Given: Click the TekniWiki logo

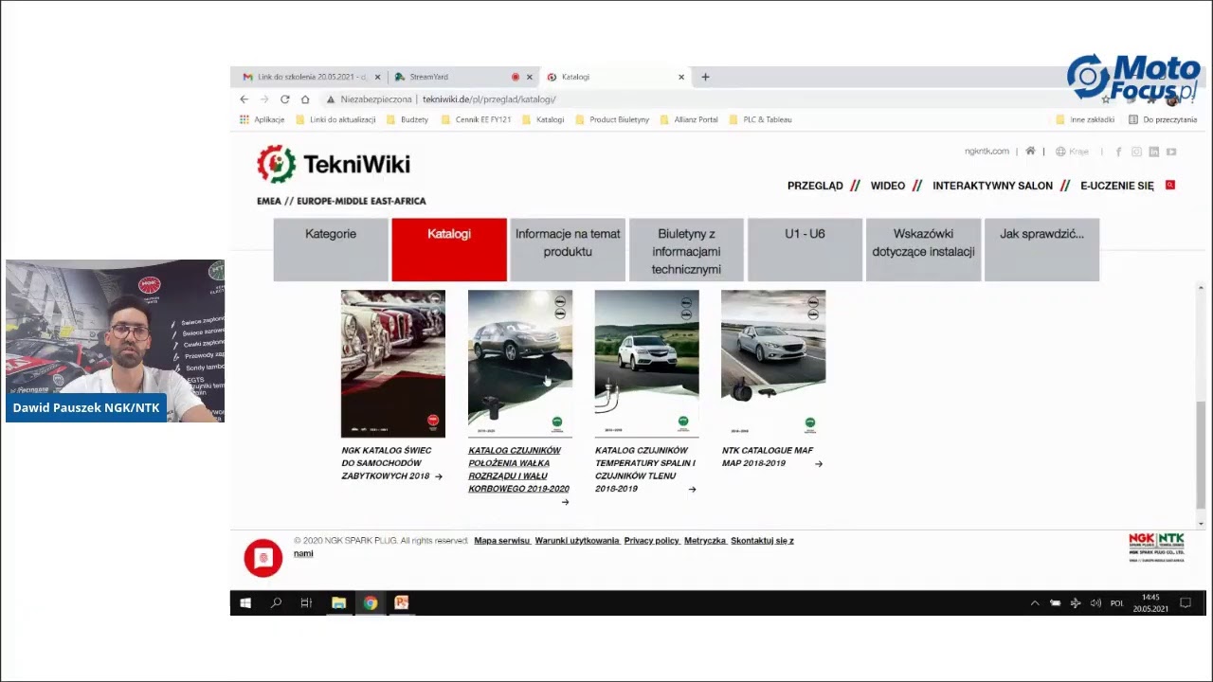Looking at the screenshot, I should (334, 164).
